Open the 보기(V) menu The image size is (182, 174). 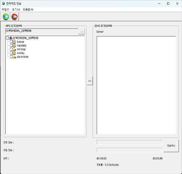tap(16, 9)
